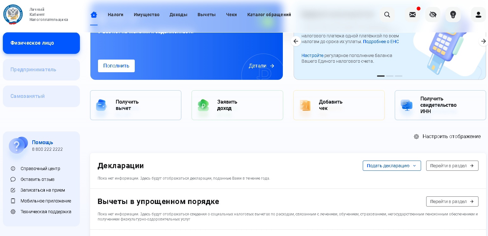Screen dimensions: 488x236
Task: Click the gear icon beside Настроить отображение
Action: (x=416, y=137)
